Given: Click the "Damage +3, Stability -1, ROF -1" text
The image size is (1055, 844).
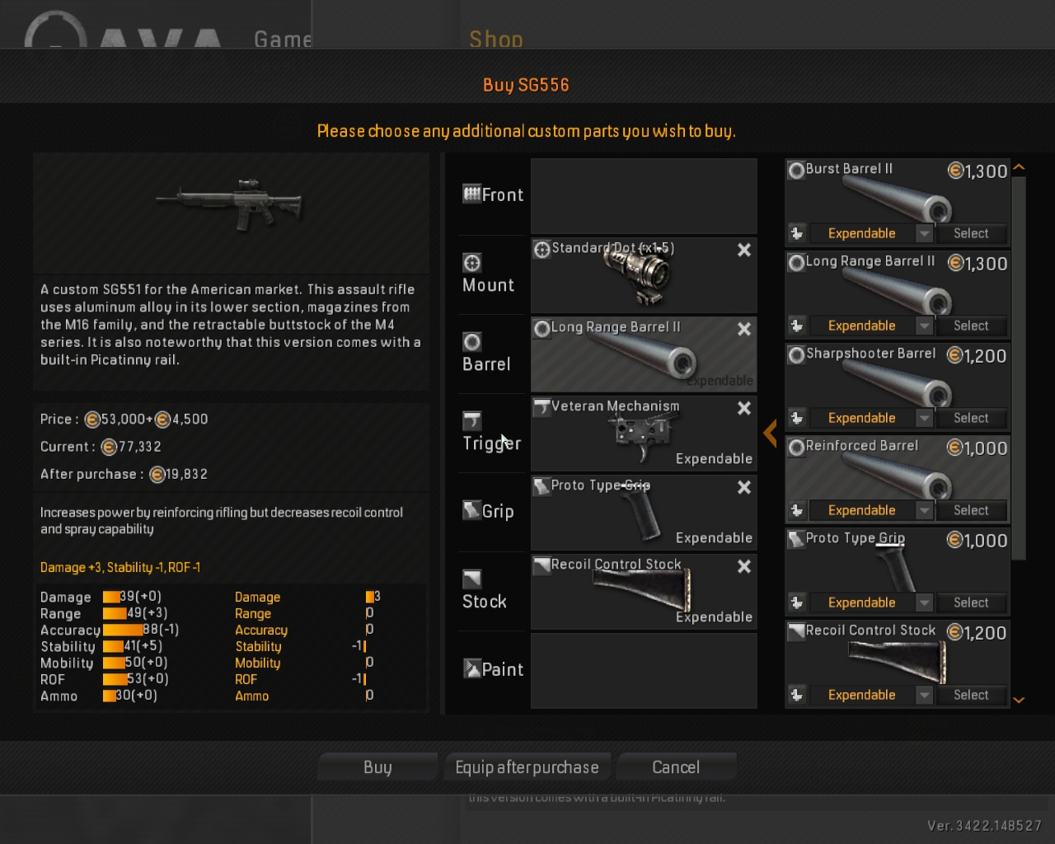Looking at the screenshot, I should tap(120, 568).
